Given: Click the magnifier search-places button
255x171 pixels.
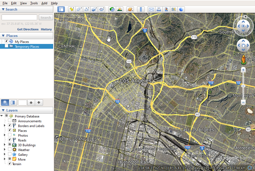Looking at the screenshot, I should (5, 103).
